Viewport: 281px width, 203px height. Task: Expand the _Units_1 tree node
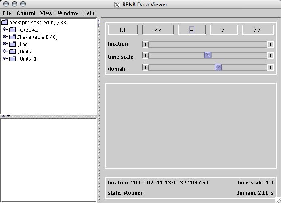coord(5,58)
